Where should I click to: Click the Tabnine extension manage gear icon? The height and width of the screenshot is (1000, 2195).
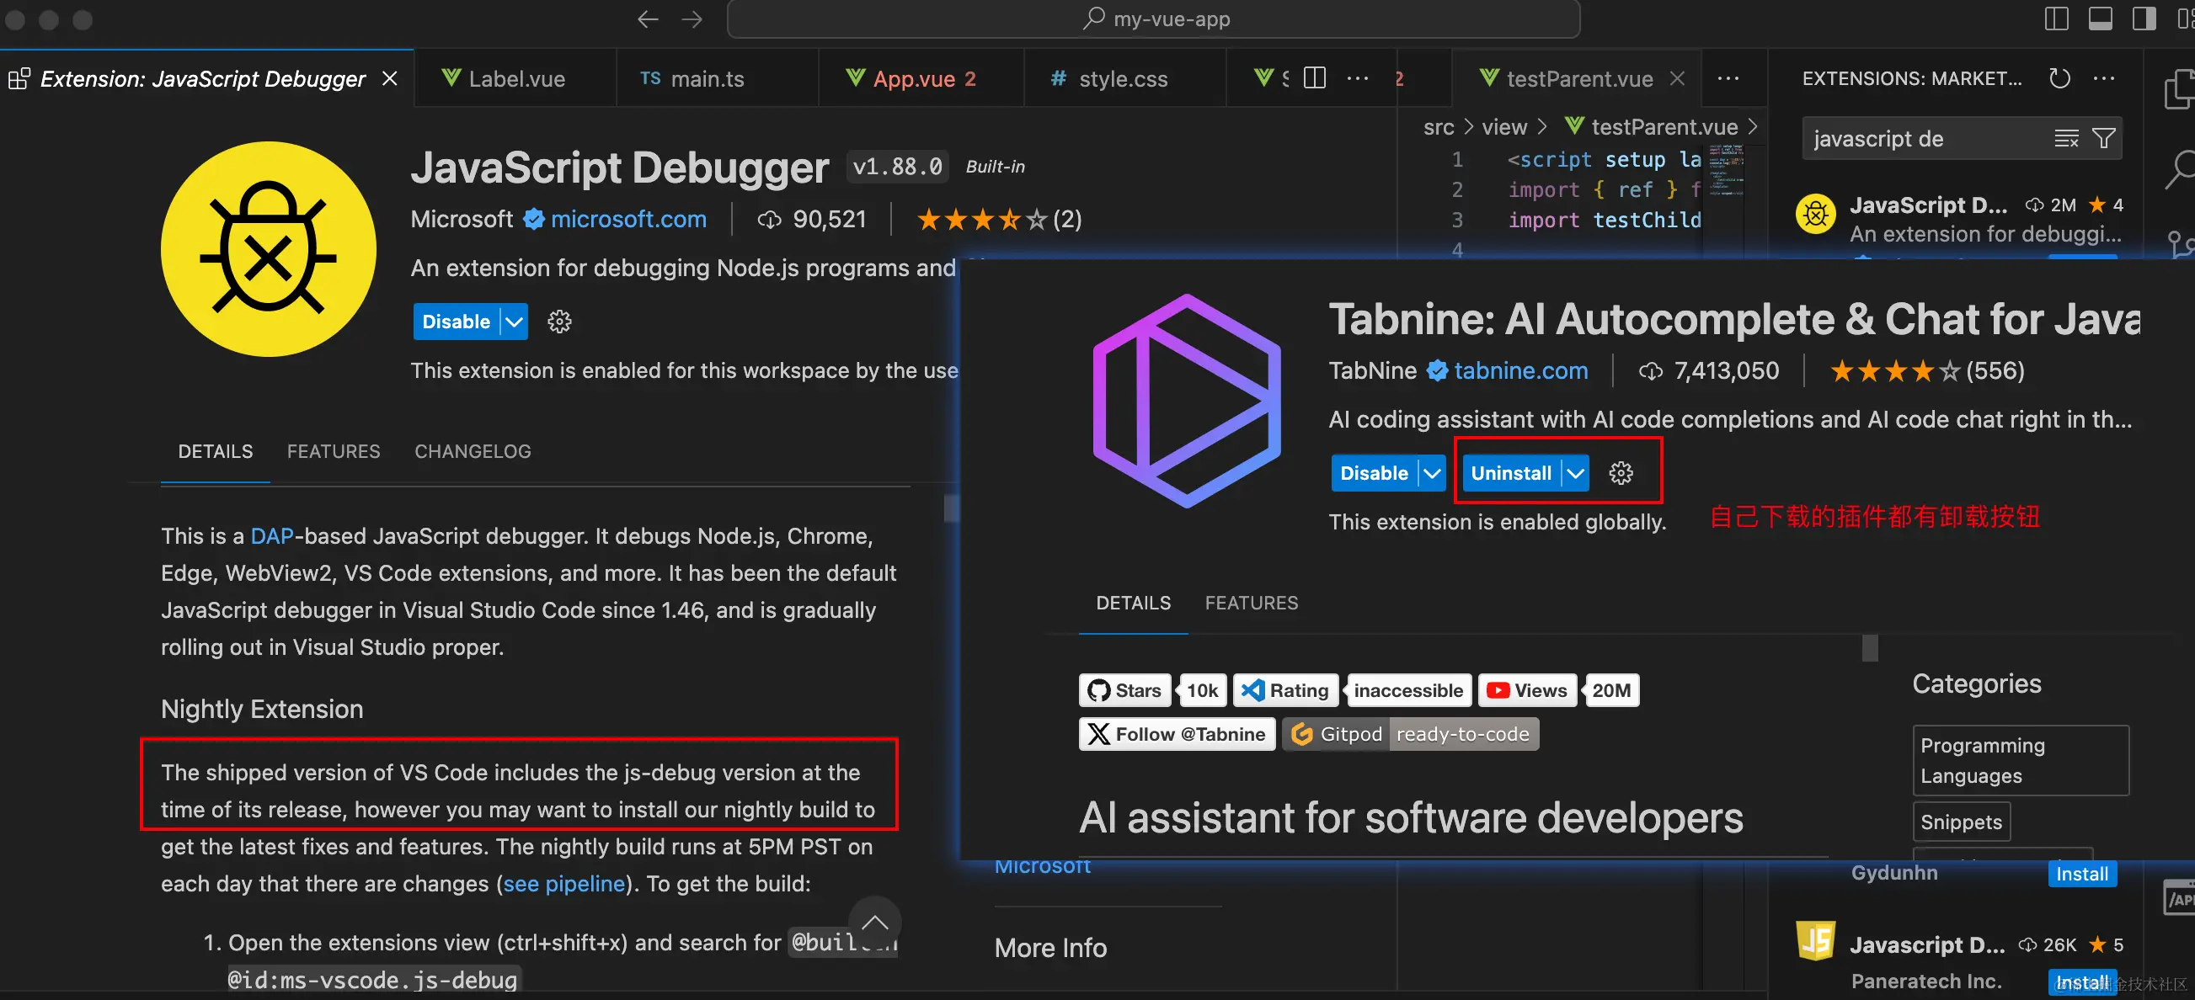tap(1621, 473)
